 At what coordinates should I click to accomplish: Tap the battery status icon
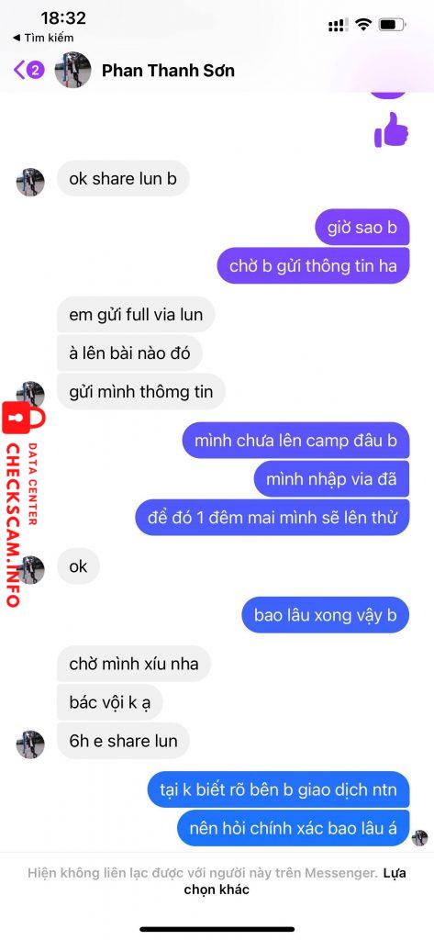pos(394,25)
